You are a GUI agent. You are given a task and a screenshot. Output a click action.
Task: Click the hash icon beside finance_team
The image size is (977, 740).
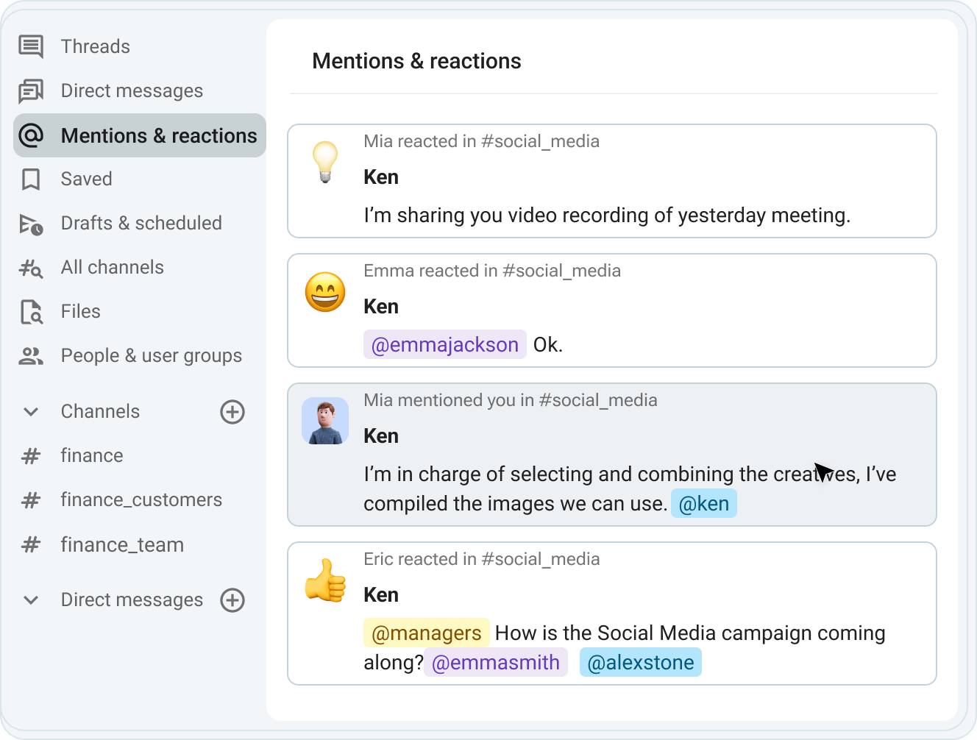point(31,545)
